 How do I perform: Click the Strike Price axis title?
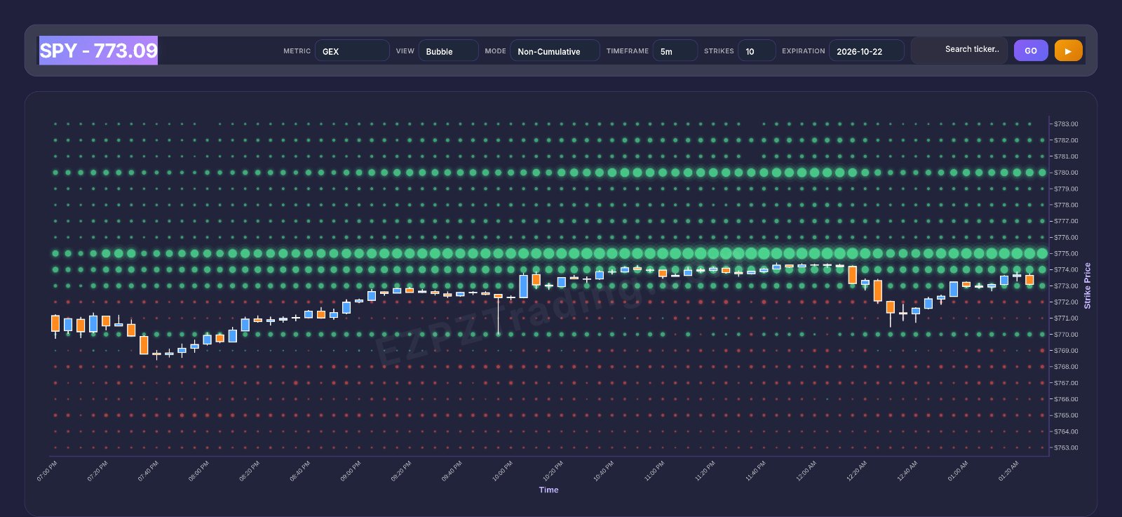click(1088, 286)
